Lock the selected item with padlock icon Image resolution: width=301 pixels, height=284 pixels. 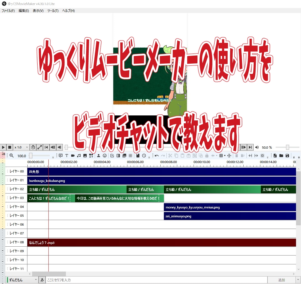click(207, 156)
